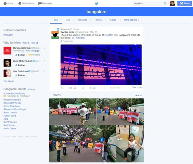Dismiss the MurugappaGroup suggestion

click(x=44, y=48)
